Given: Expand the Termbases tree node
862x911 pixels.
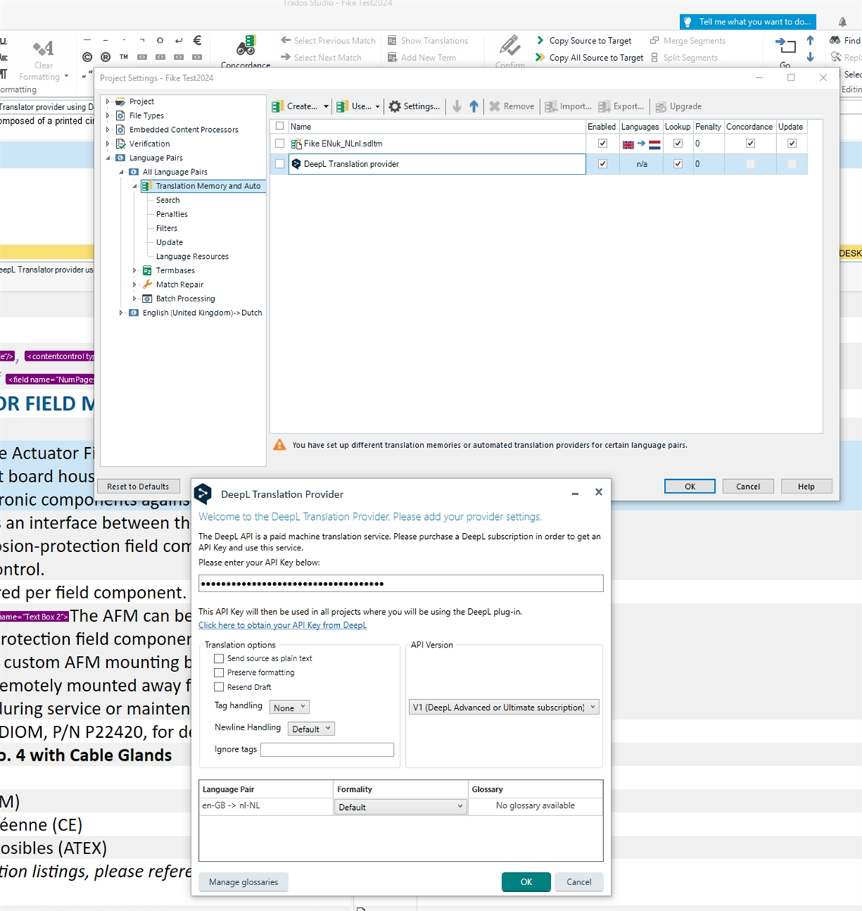Looking at the screenshot, I should coord(134,270).
